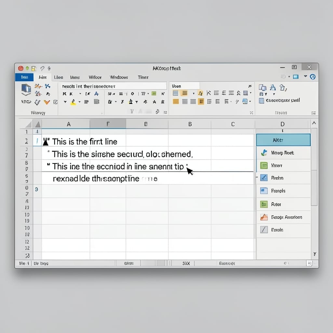Click the orange V-shaped icon in first ribbon group
333x333 pixels.
pos(47,102)
